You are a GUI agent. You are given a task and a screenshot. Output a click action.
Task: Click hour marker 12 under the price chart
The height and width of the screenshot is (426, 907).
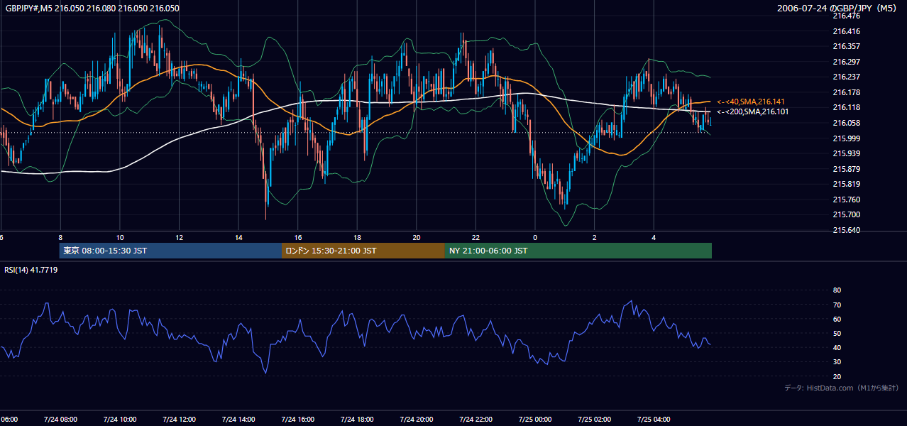[179, 238]
